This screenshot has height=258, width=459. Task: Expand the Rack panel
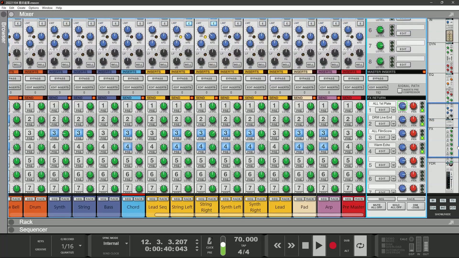(x=11, y=222)
